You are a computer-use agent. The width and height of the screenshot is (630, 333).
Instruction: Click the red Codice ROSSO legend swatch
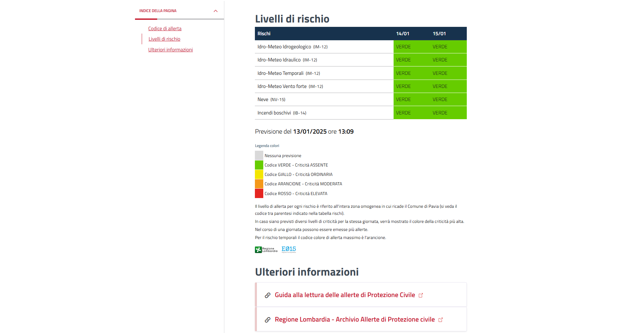click(259, 194)
